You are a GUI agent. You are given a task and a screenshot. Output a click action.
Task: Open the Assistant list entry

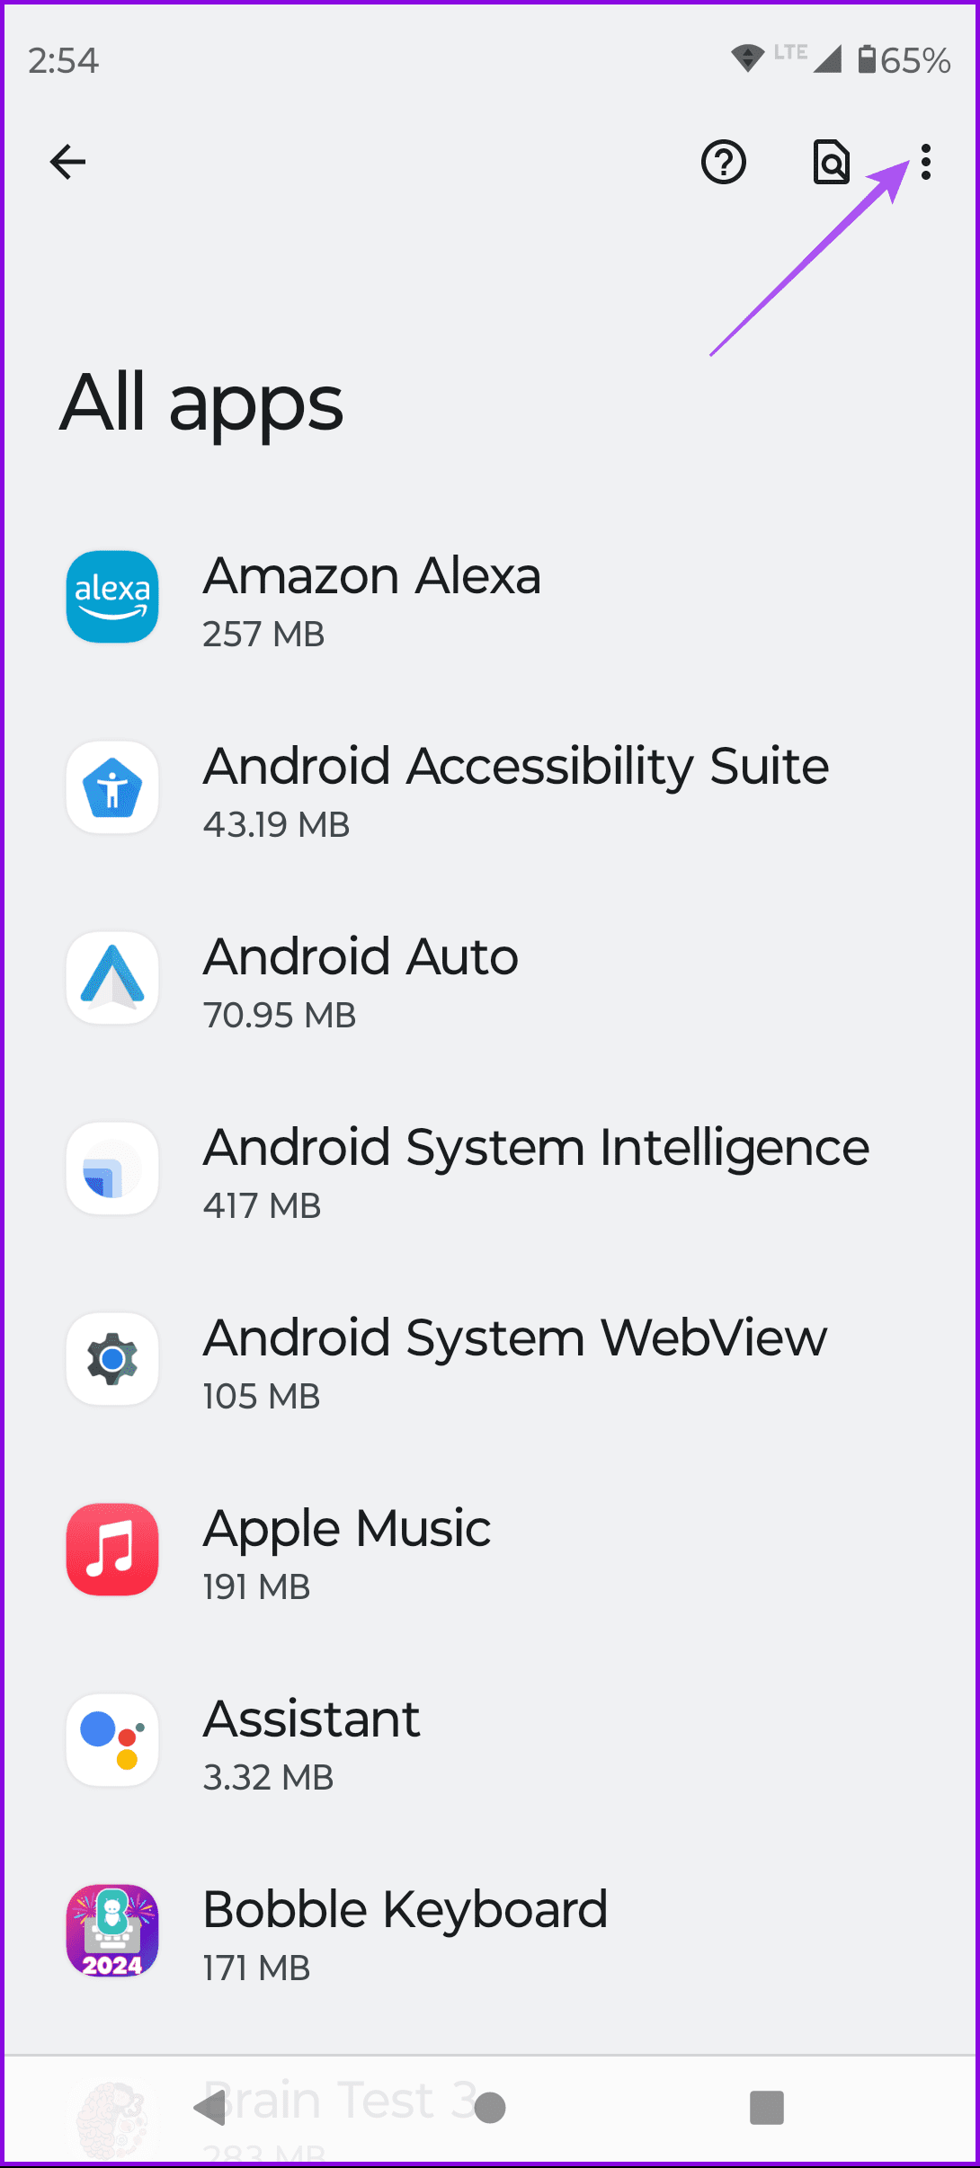point(311,1742)
